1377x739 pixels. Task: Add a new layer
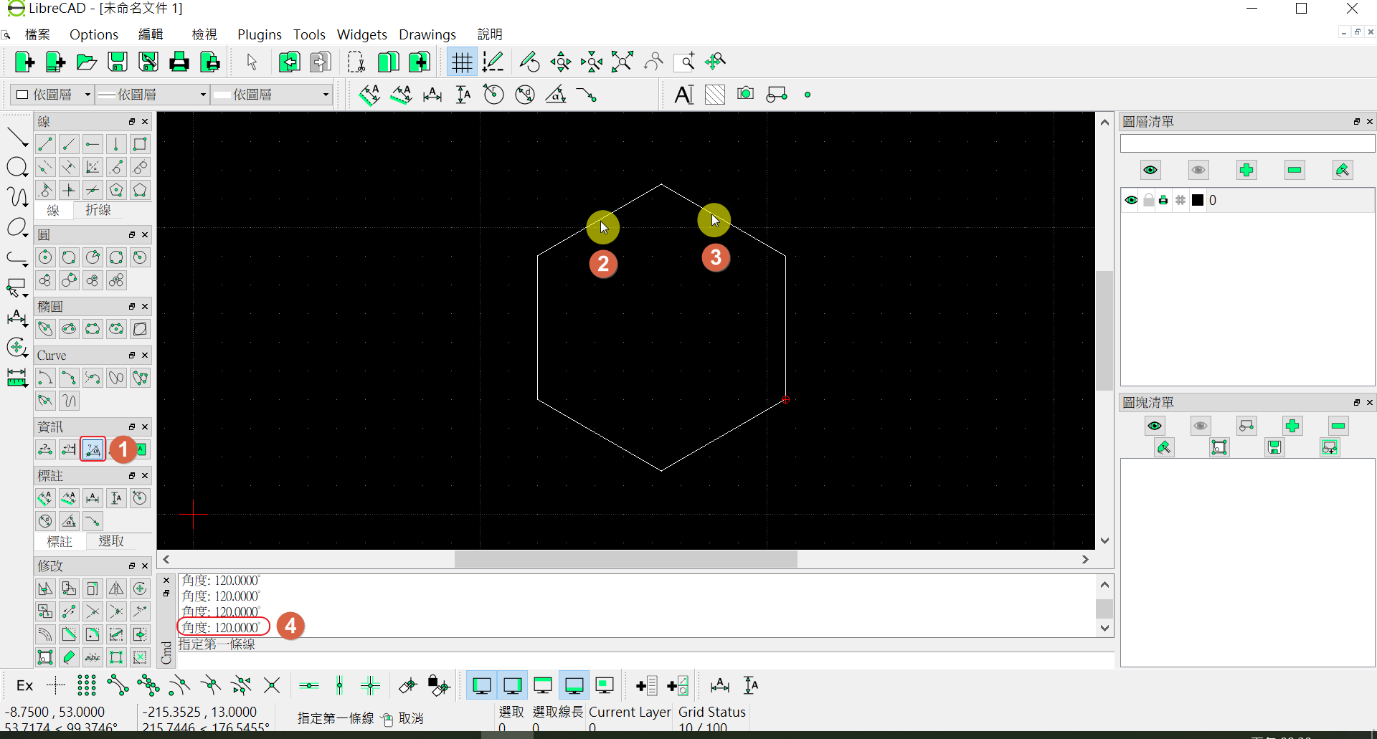[1246, 170]
